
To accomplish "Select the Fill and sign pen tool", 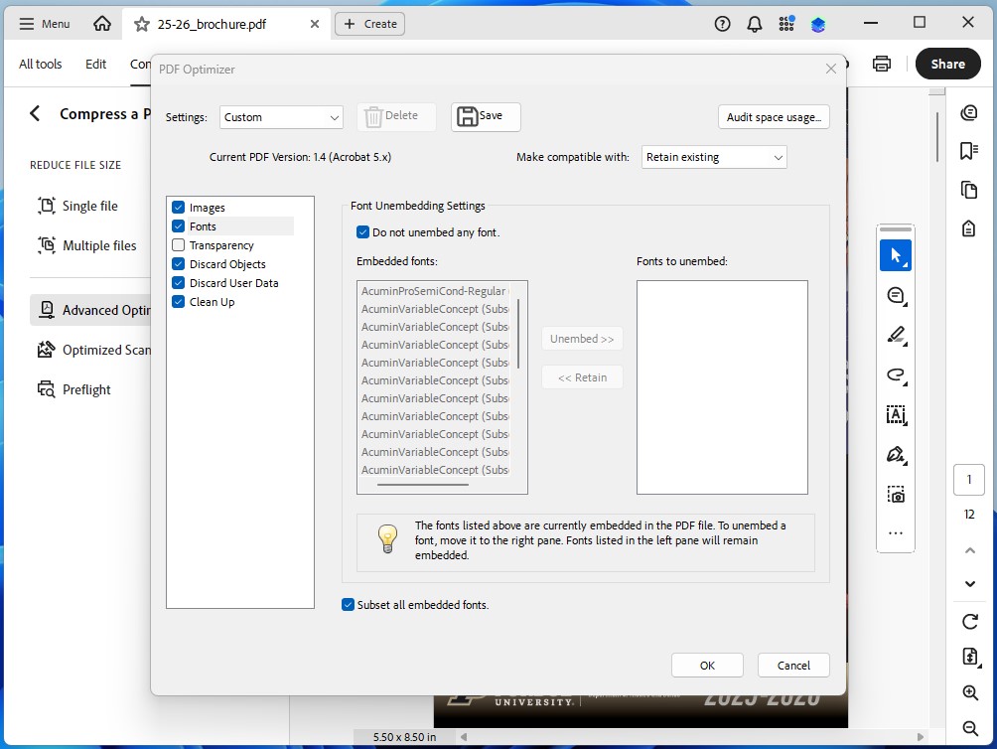I will pos(896,455).
